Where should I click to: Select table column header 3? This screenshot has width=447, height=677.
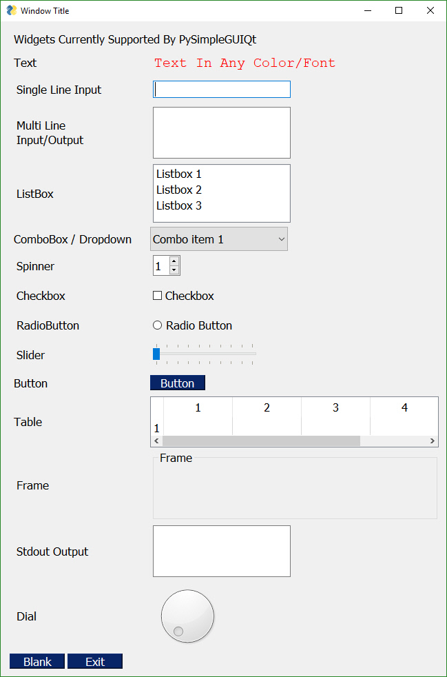pos(335,407)
